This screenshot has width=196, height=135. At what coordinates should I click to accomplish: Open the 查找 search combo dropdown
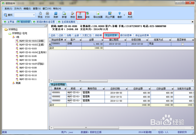(34, 15)
